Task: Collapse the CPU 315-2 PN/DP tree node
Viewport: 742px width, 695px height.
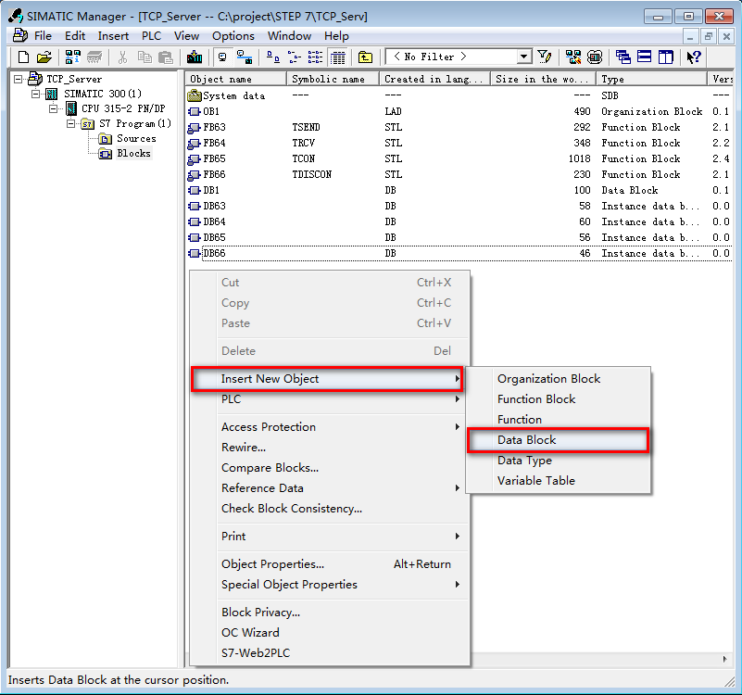Action: [53, 109]
